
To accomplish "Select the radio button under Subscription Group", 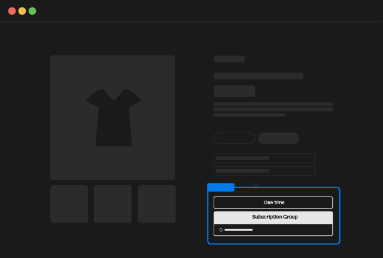I will (221, 230).
